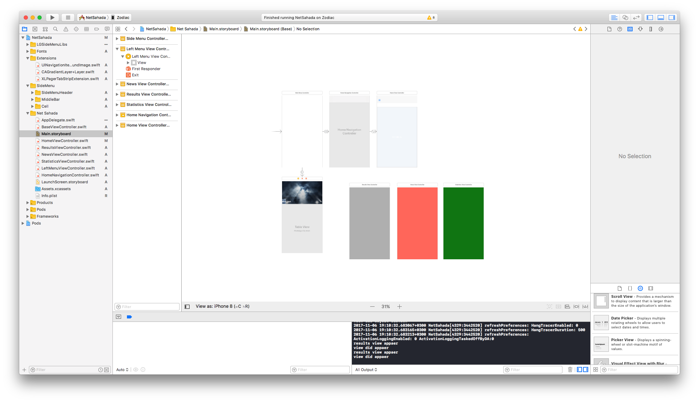Open the All Output dropdown
This screenshot has height=402, width=699.
click(x=366, y=370)
